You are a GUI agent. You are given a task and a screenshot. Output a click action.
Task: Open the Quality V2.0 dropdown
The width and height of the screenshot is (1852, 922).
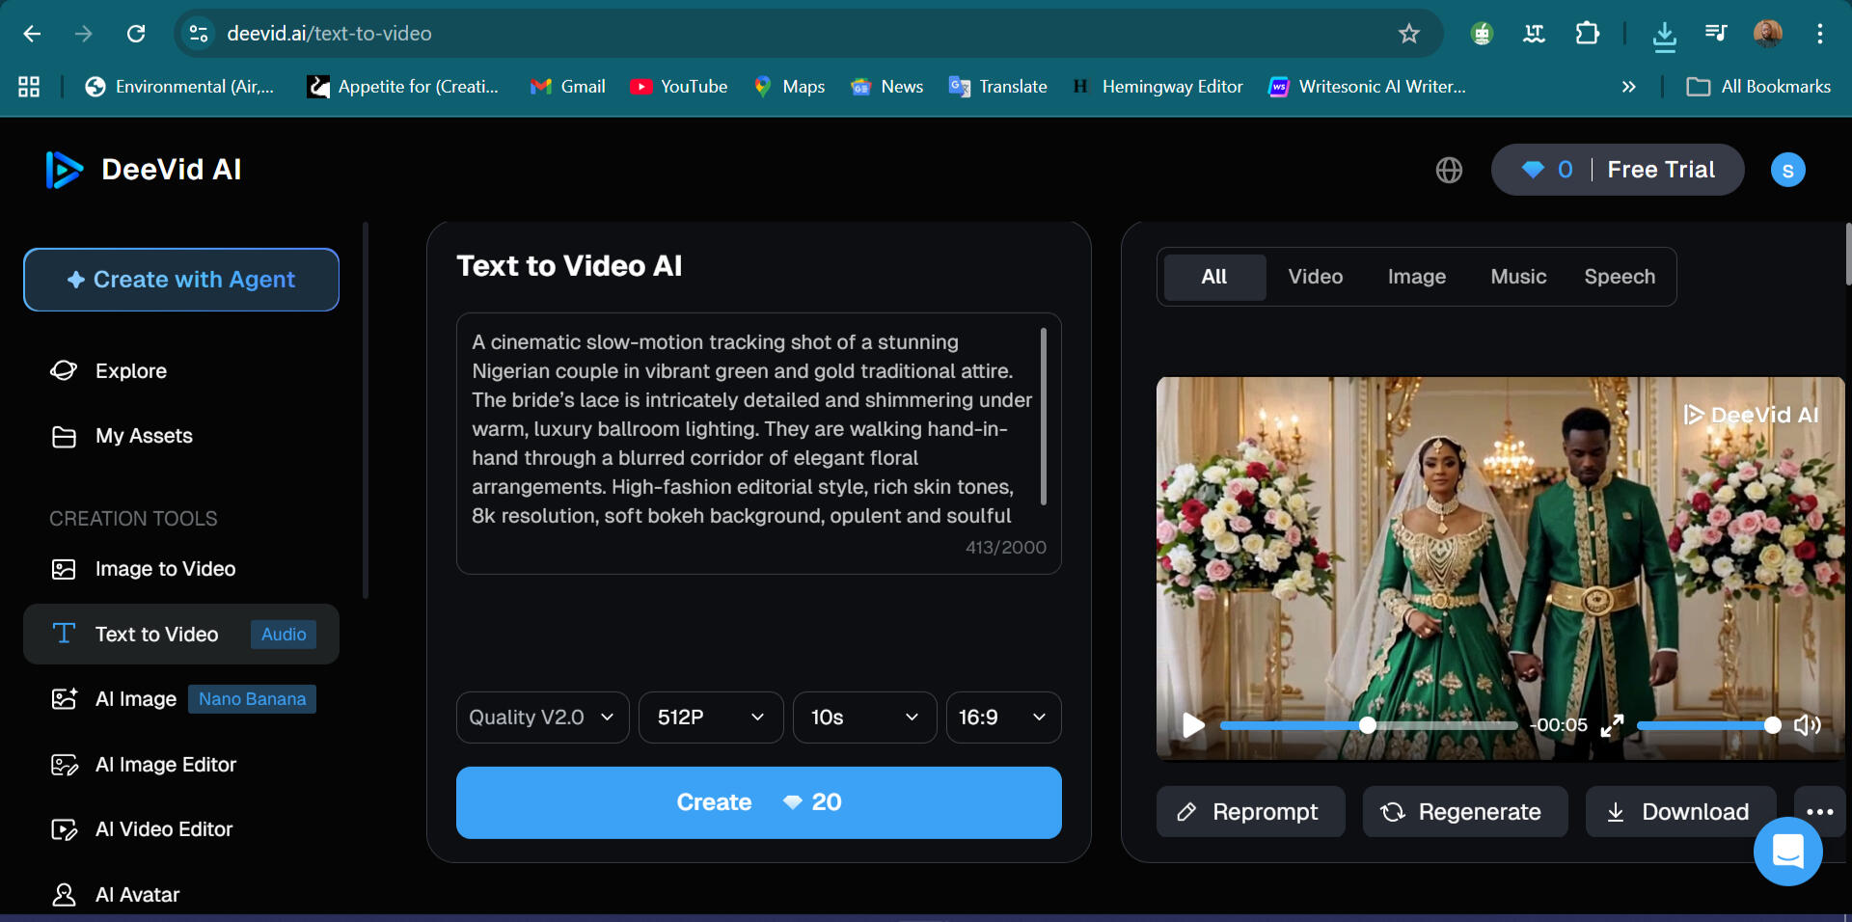541,717
